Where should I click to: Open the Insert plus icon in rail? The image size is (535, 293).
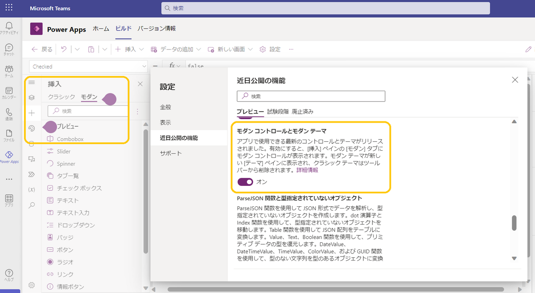coord(31,113)
